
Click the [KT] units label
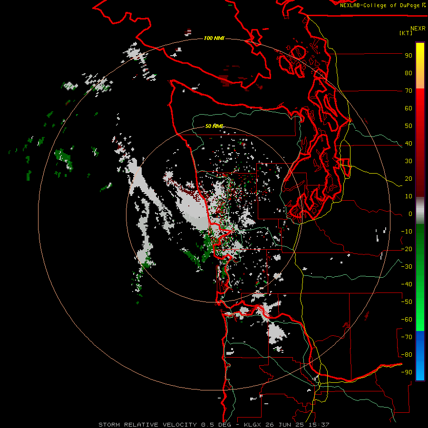click(406, 33)
